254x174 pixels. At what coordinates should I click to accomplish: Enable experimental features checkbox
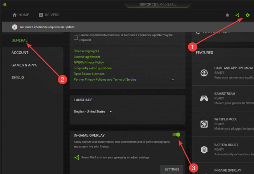tap(75, 38)
